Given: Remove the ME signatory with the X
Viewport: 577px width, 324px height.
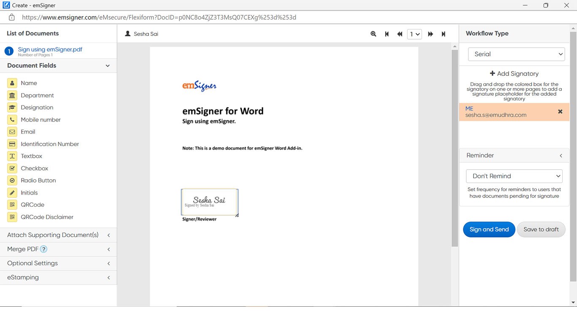Looking at the screenshot, I should point(560,112).
